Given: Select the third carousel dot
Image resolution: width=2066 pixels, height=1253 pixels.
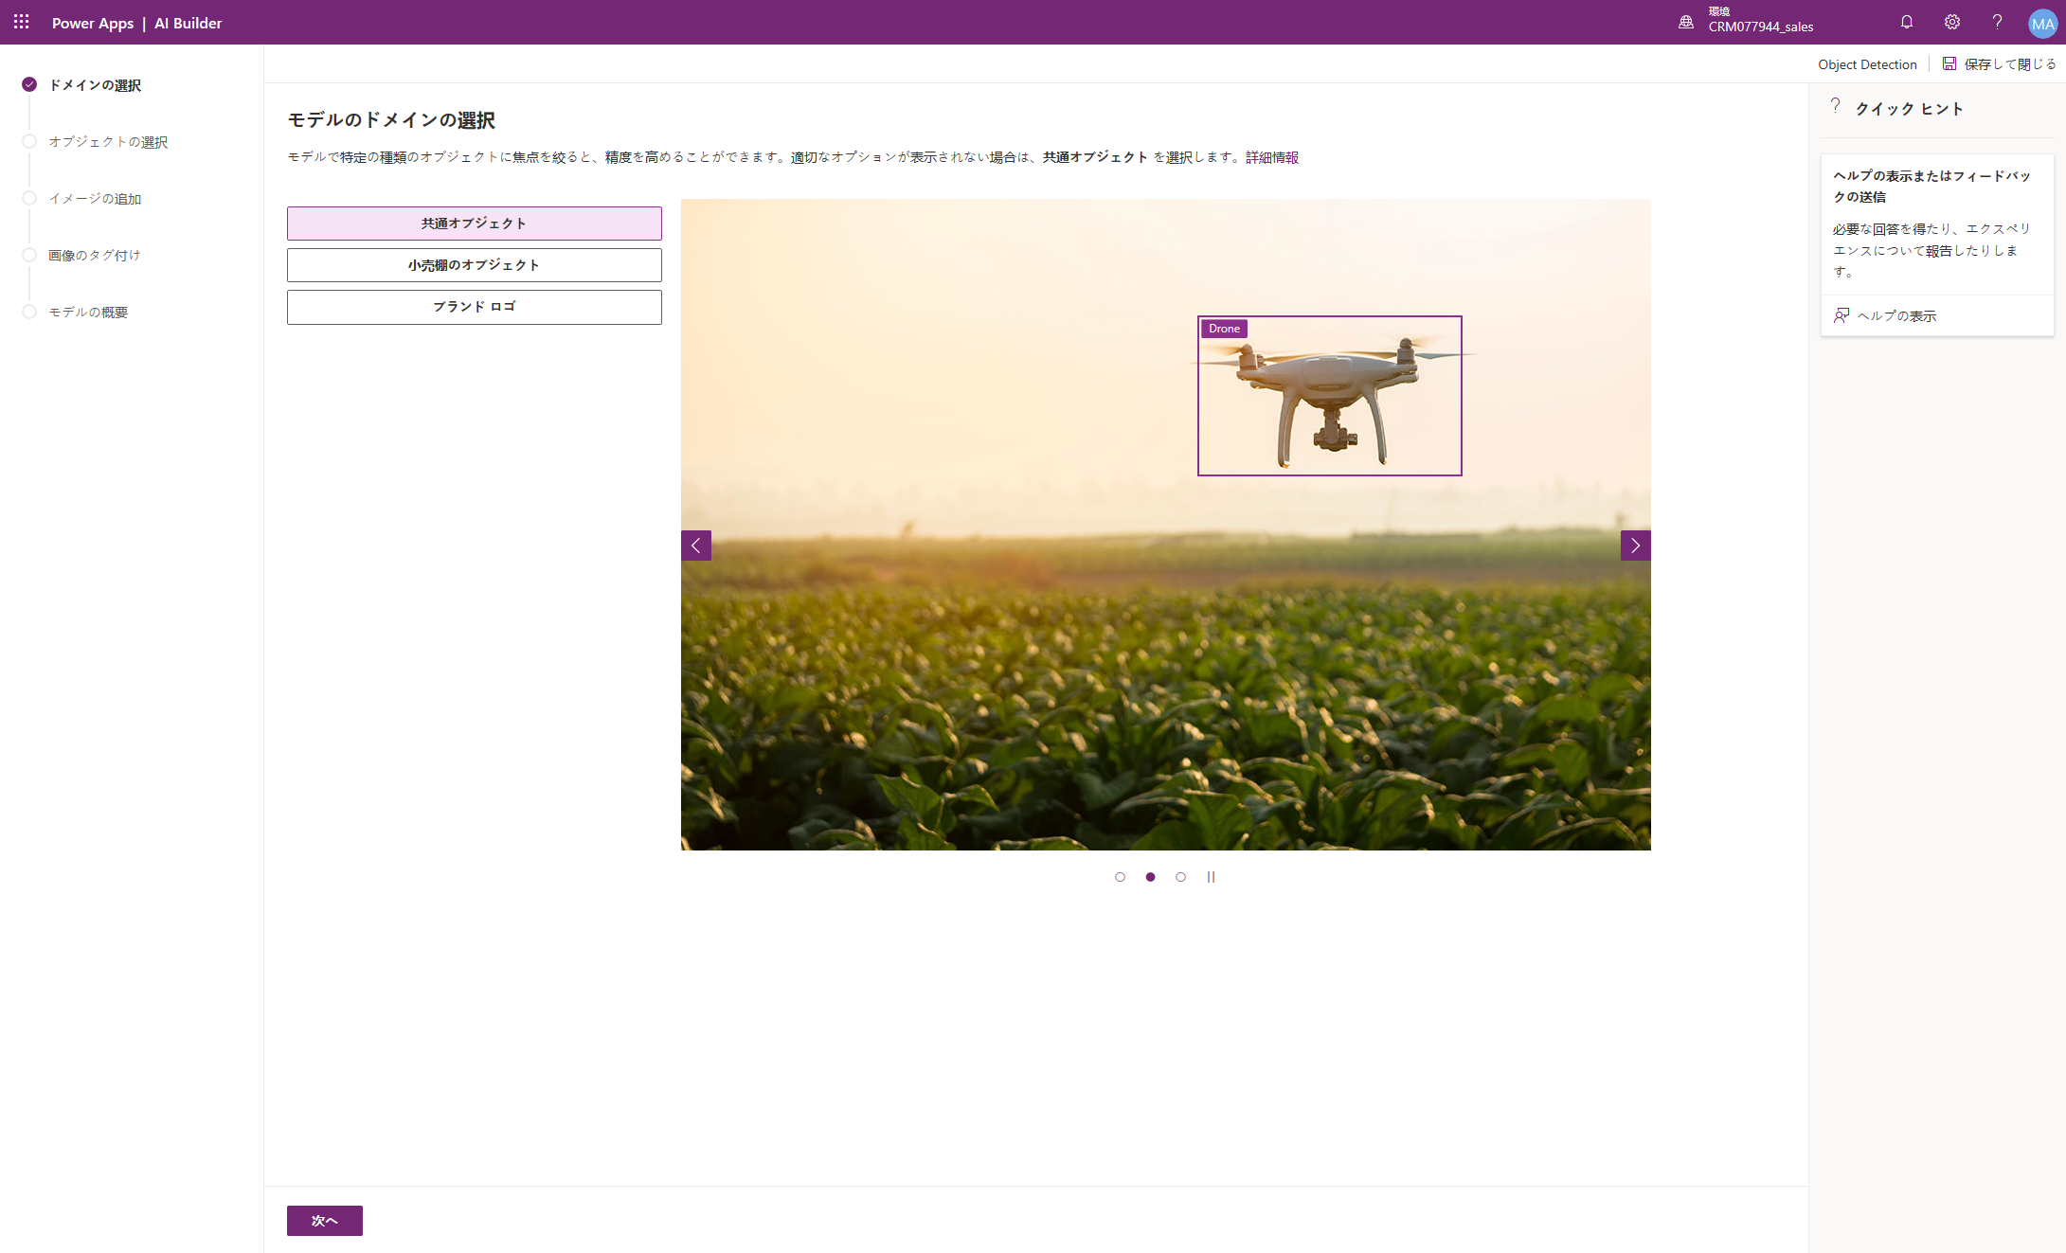Looking at the screenshot, I should tap(1180, 877).
